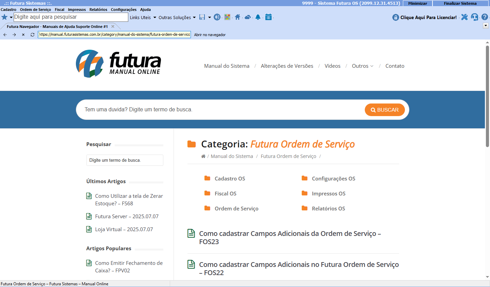Click the circular arrow-in-door toolbar icon
490x287 pixels.
(x=217, y=17)
